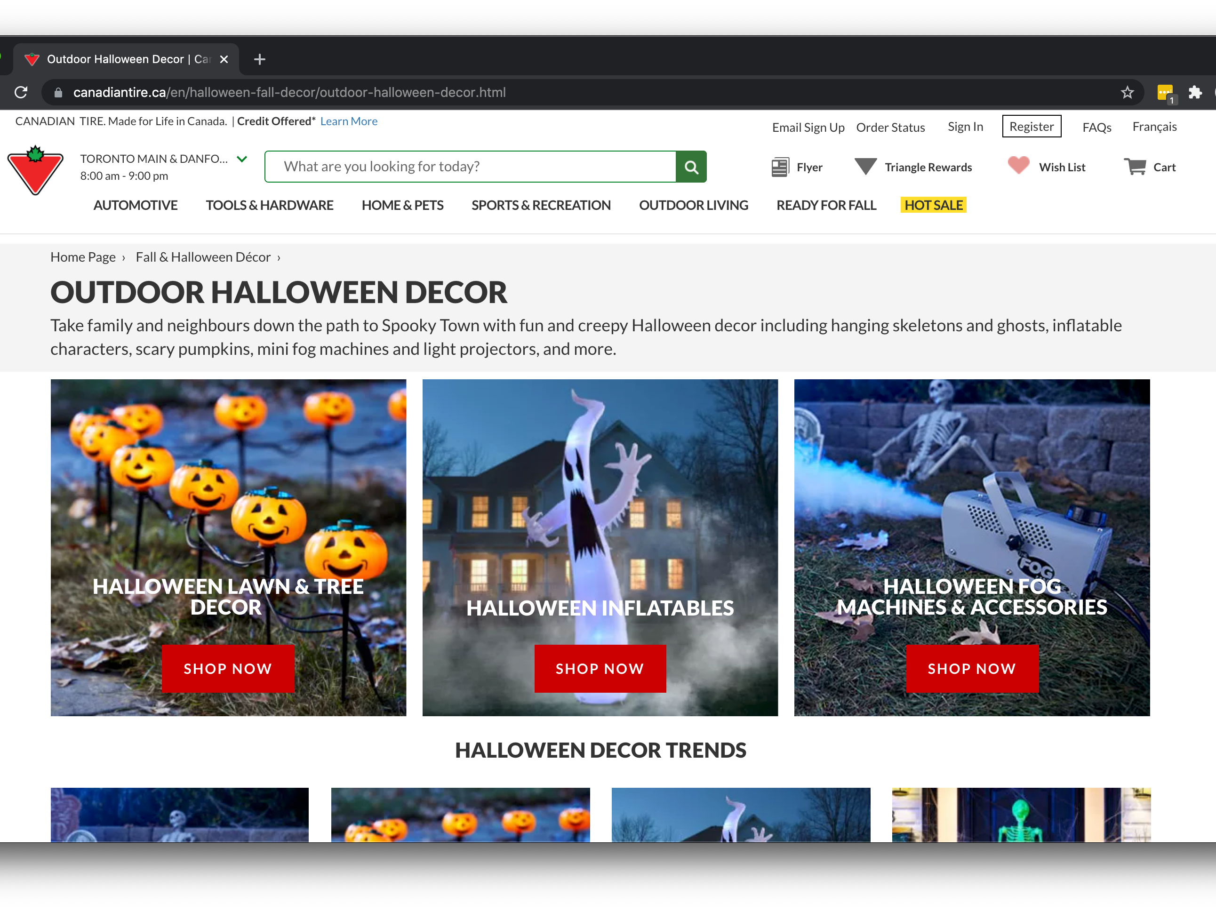The image size is (1216, 912).
Task: Click the Canadian Tire triangle logo
Action: [x=35, y=170]
